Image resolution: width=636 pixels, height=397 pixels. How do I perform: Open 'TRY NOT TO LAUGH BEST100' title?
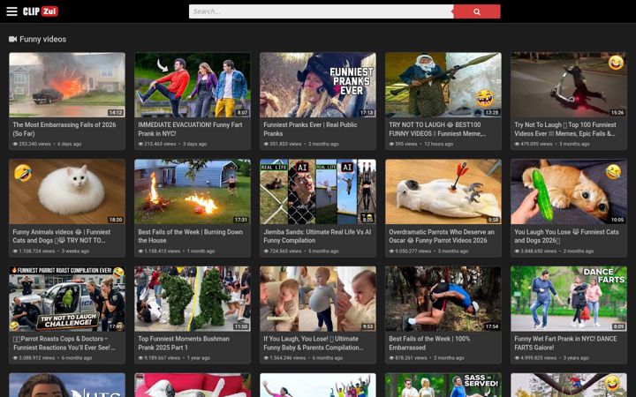(x=437, y=129)
